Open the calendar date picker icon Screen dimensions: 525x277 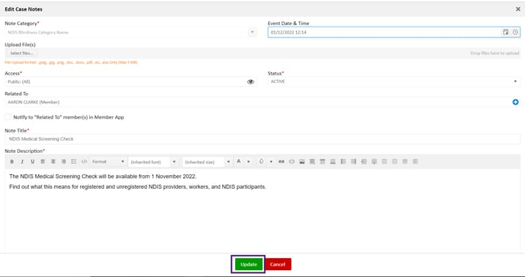click(x=506, y=33)
